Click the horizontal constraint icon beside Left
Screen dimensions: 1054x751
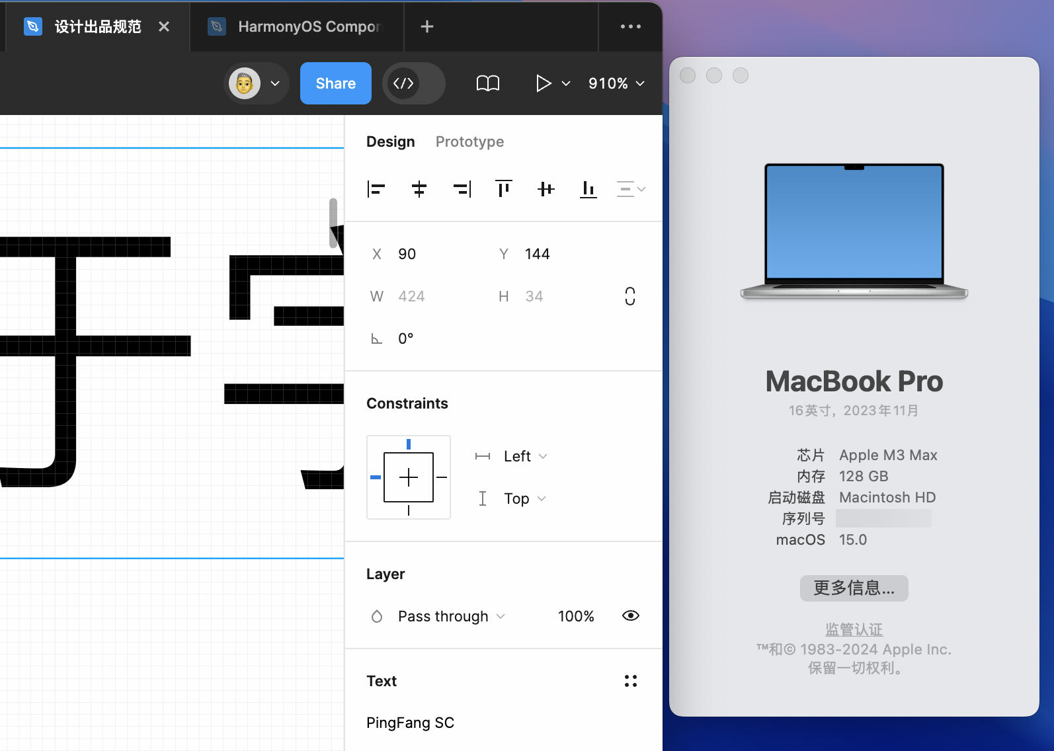[x=483, y=456]
